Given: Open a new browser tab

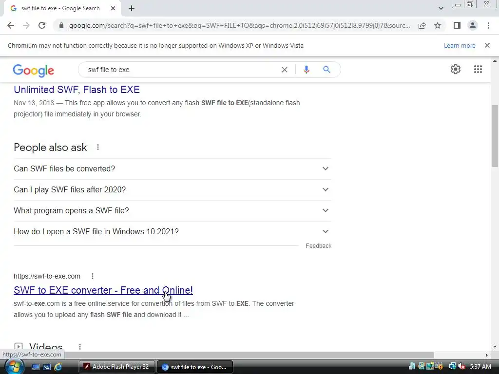Looking at the screenshot, I should (x=132, y=8).
